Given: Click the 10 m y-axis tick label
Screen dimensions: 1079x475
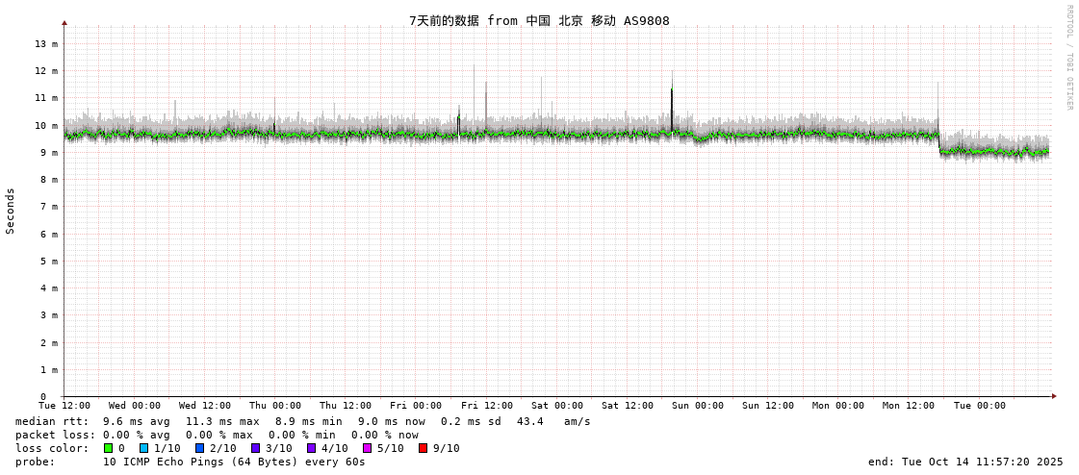Looking at the screenshot, I should pyautogui.click(x=47, y=125).
